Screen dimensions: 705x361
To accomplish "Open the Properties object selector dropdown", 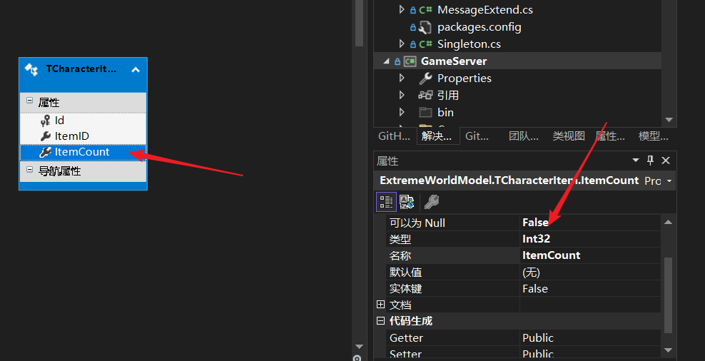I will [669, 181].
